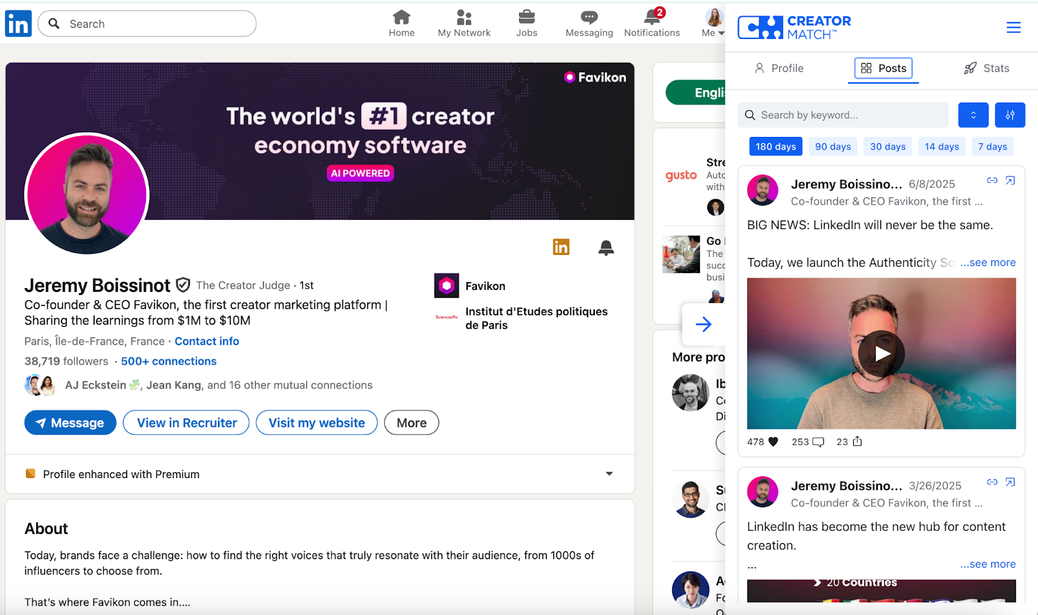This screenshot has height=615, width=1038.
Task: Click the gold LinkedIn premium icon on profile
Action: 561,247
